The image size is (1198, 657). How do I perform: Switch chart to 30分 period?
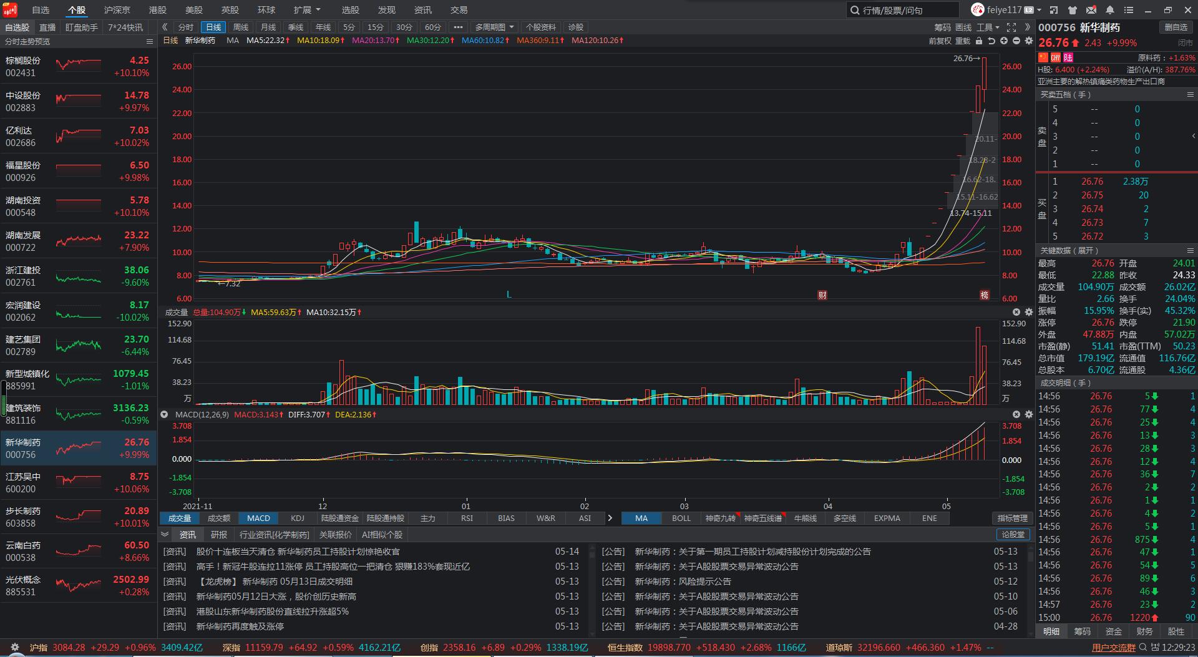coord(404,27)
